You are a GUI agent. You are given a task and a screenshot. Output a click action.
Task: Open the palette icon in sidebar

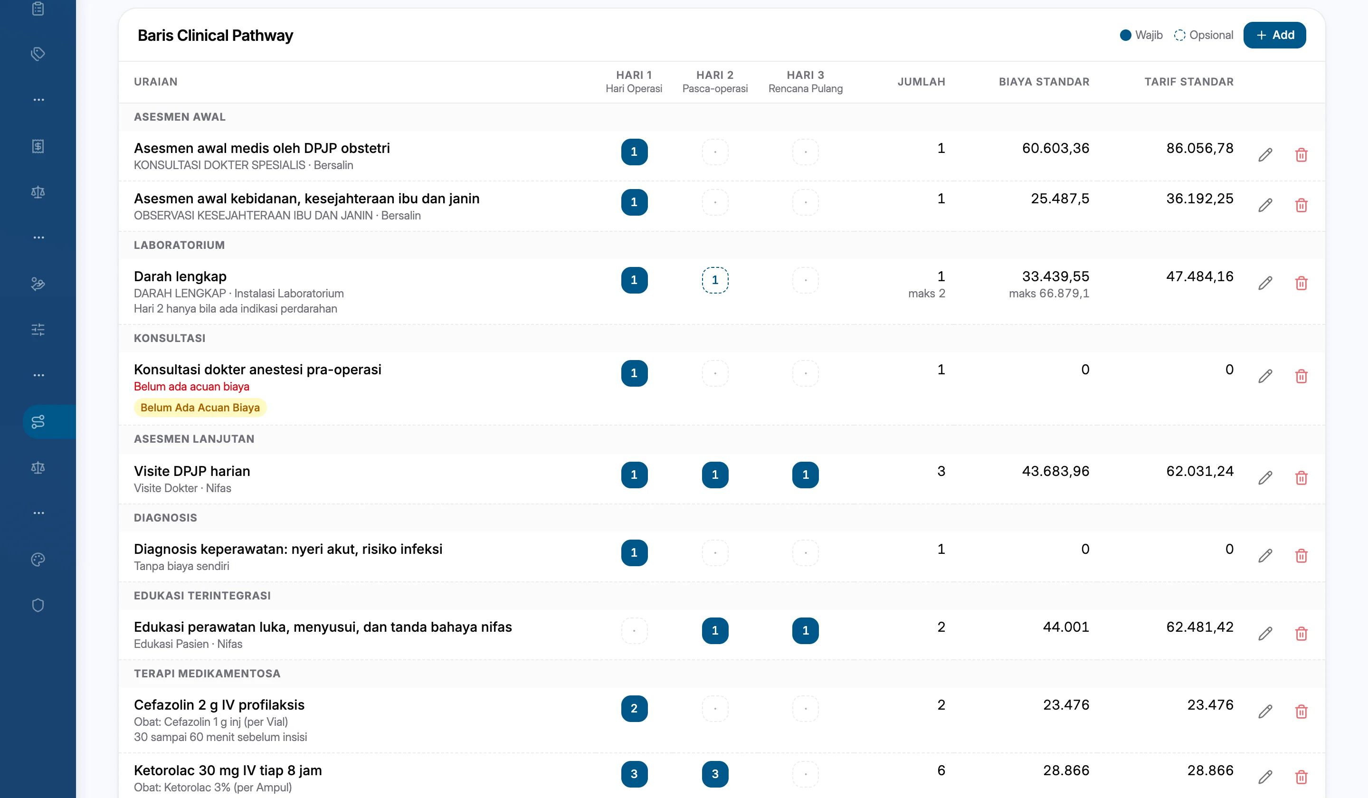coord(38,559)
